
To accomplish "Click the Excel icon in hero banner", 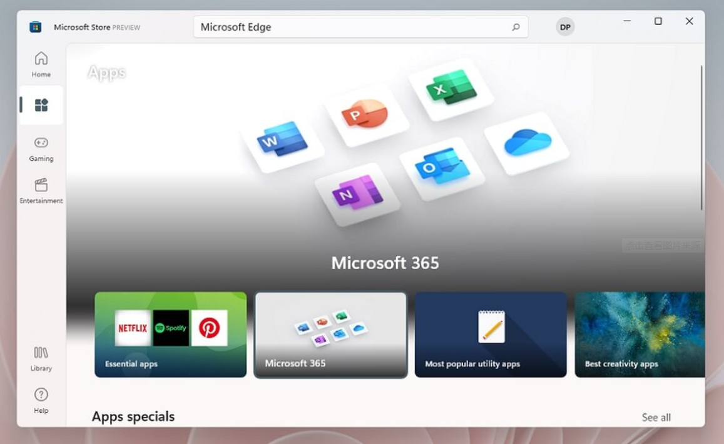I will coord(451,88).
